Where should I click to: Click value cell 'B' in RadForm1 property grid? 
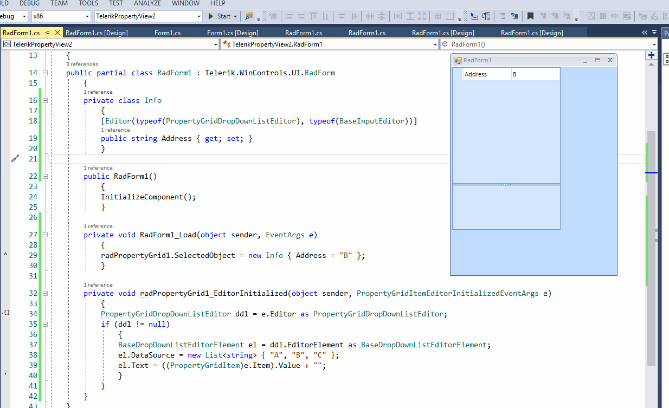click(536, 74)
